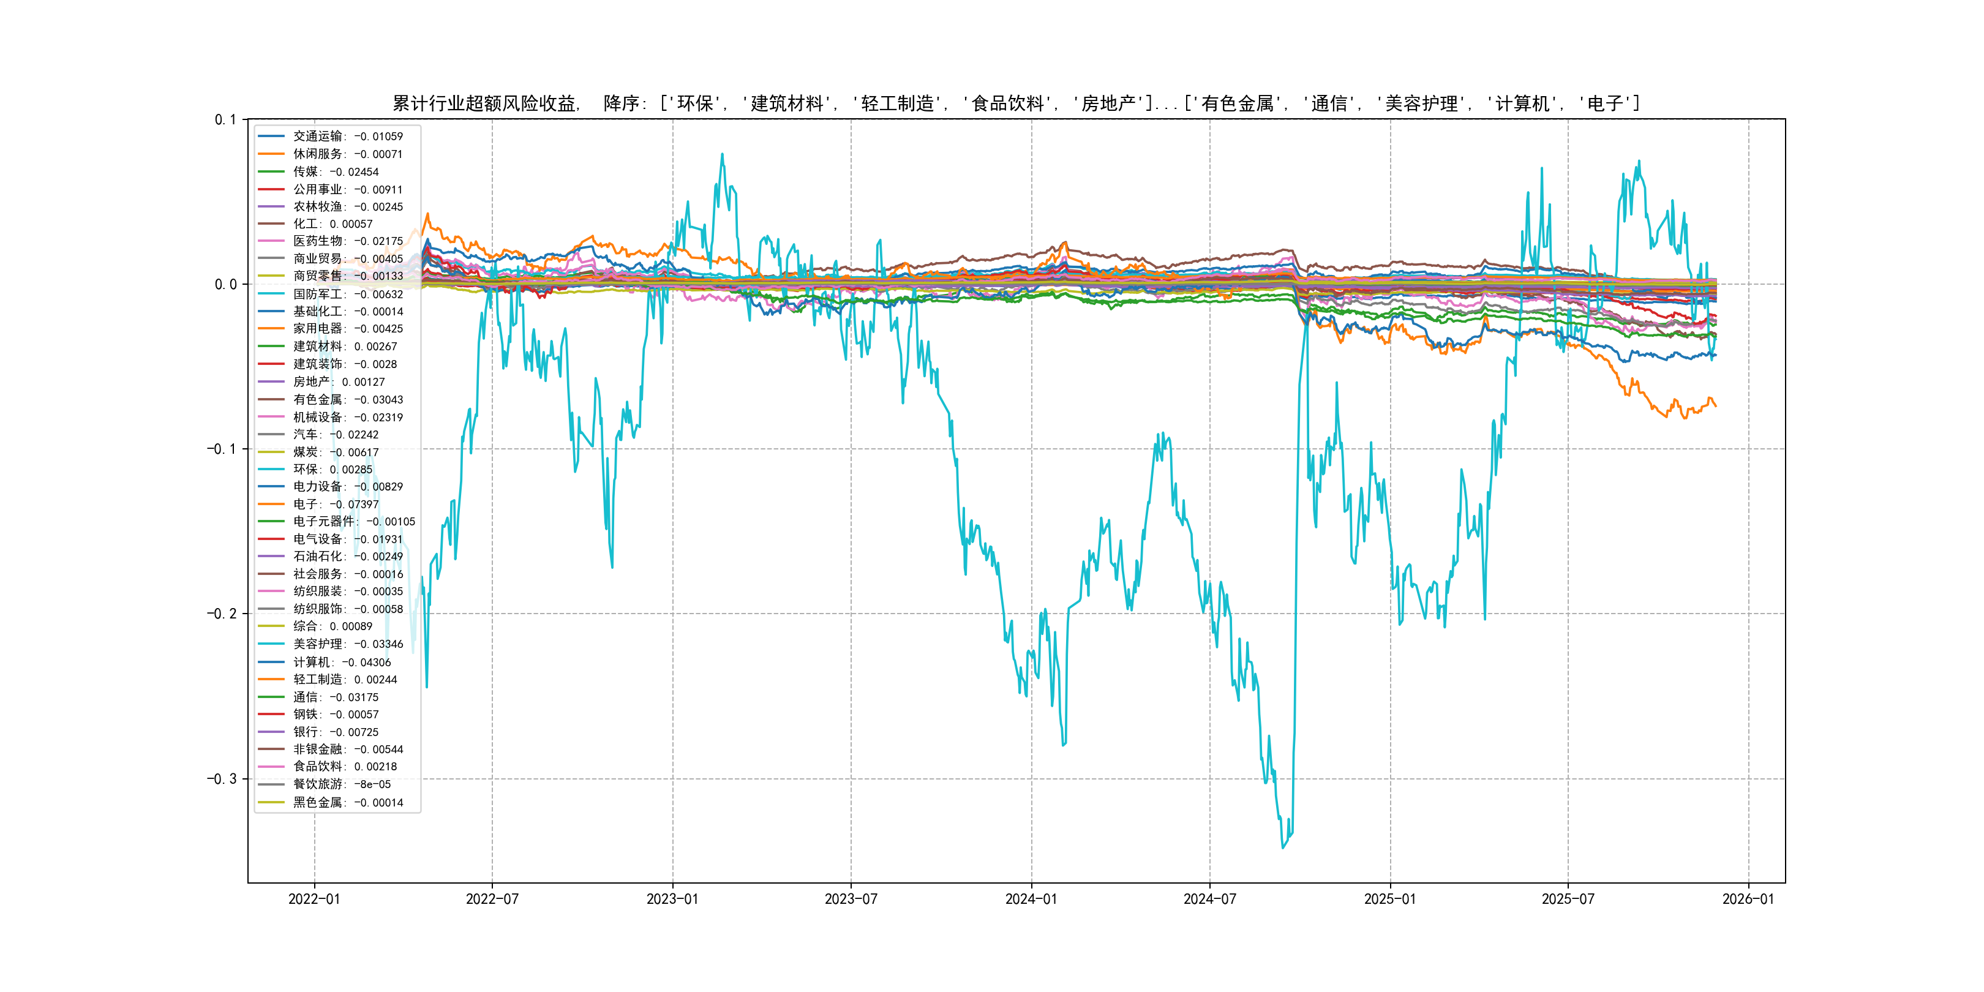This screenshot has width=1984, height=992.
Task: Click the chart title 累计行业超额风险收益
Action: (485, 103)
